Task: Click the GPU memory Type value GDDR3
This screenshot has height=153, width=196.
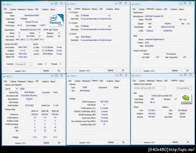Action: pyautogui.click(x=182, y=114)
